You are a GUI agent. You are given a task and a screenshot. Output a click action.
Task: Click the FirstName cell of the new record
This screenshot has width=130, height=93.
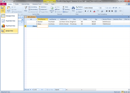tap(42, 26)
